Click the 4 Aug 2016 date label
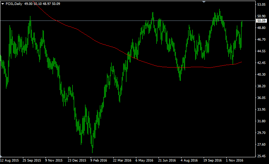Viewport: 269px width, 164px height. point(189,160)
